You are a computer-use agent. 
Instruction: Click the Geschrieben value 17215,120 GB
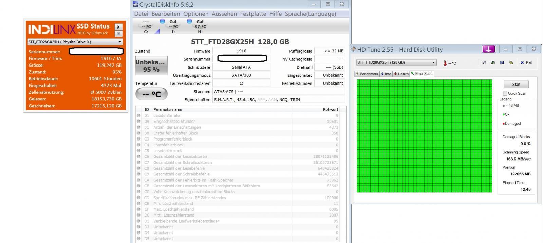[107, 106]
